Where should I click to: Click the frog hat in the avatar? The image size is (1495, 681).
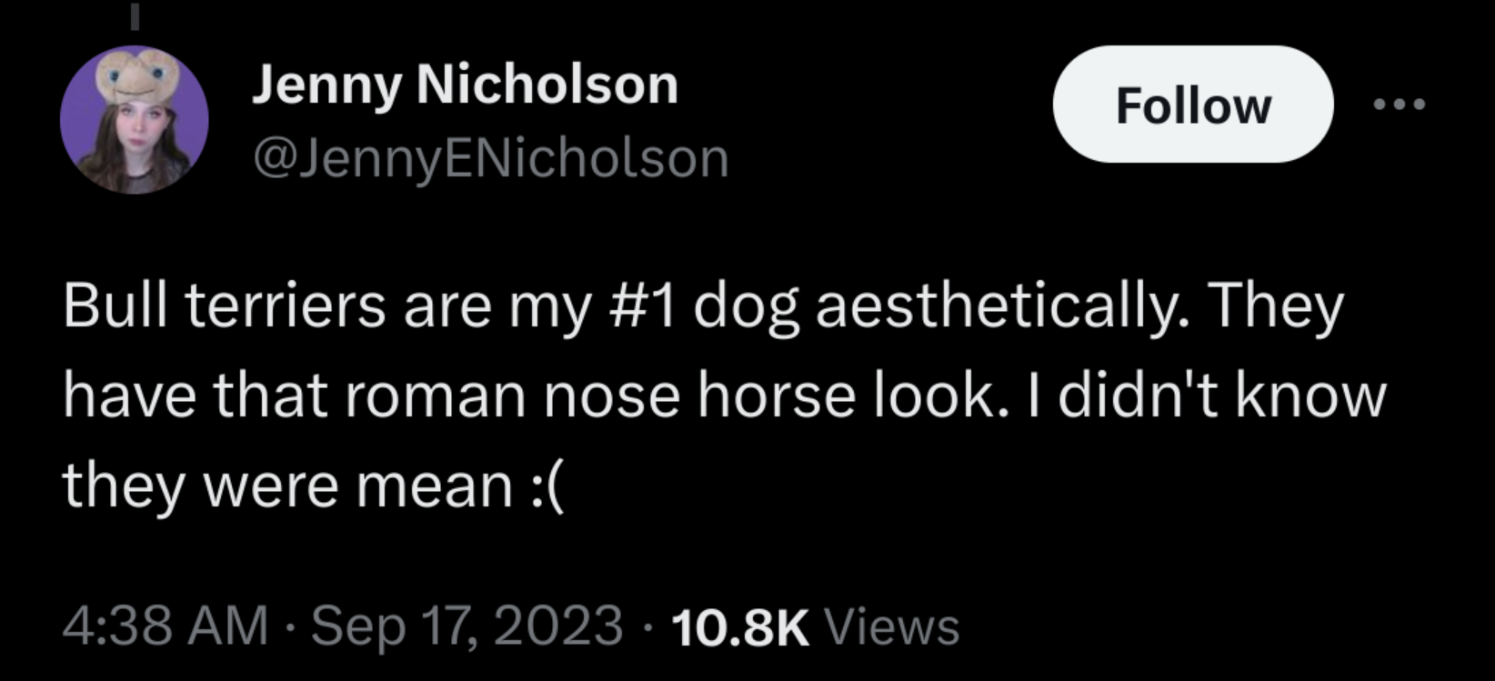(136, 78)
